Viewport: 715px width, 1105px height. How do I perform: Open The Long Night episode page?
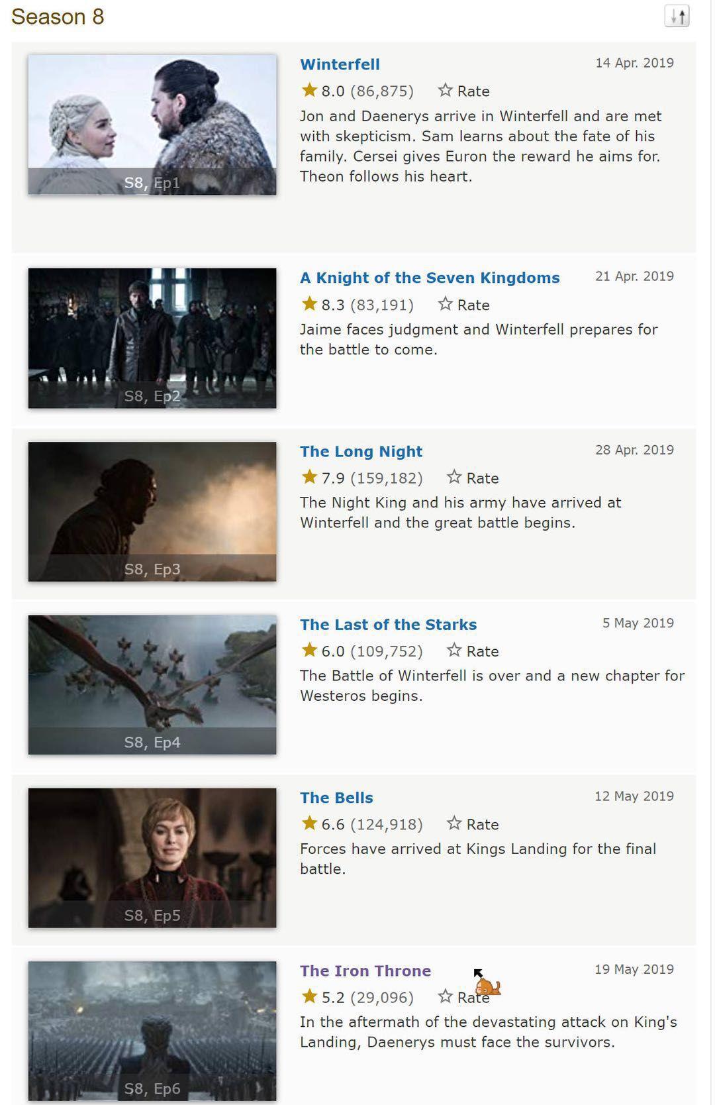361,451
